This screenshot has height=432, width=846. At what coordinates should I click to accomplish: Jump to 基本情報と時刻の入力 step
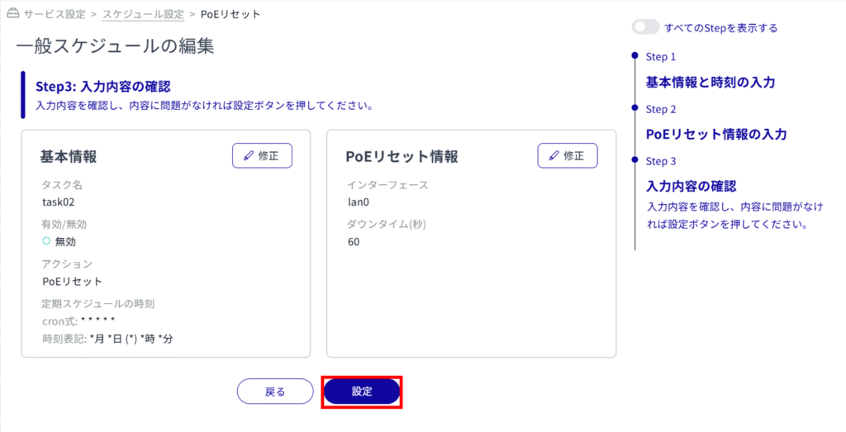(x=710, y=83)
